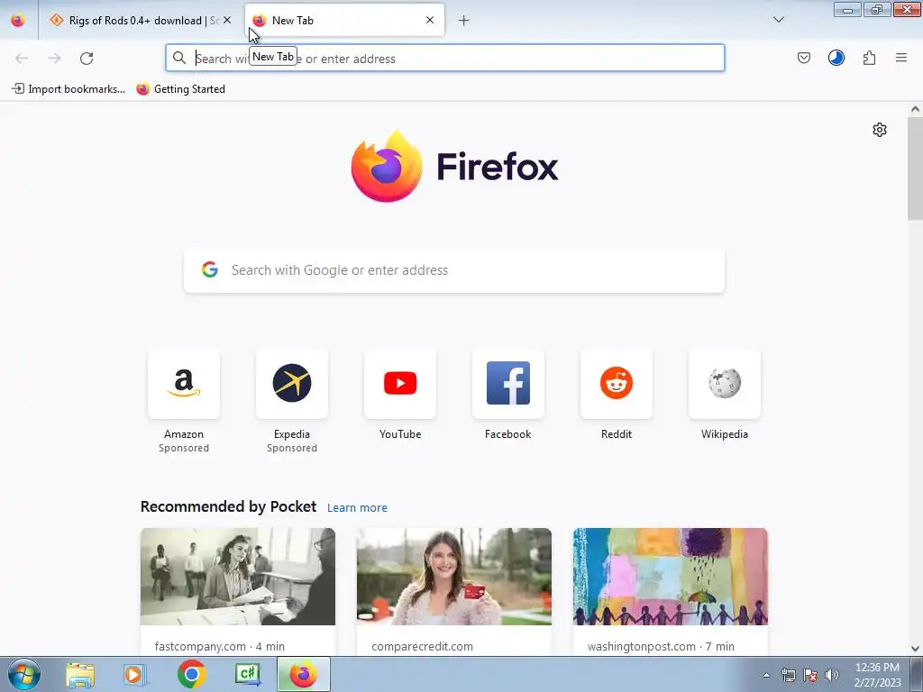The width and height of the screenshot is (923, 692).
Task: Open a new tab with plus button
Action: 464,21
